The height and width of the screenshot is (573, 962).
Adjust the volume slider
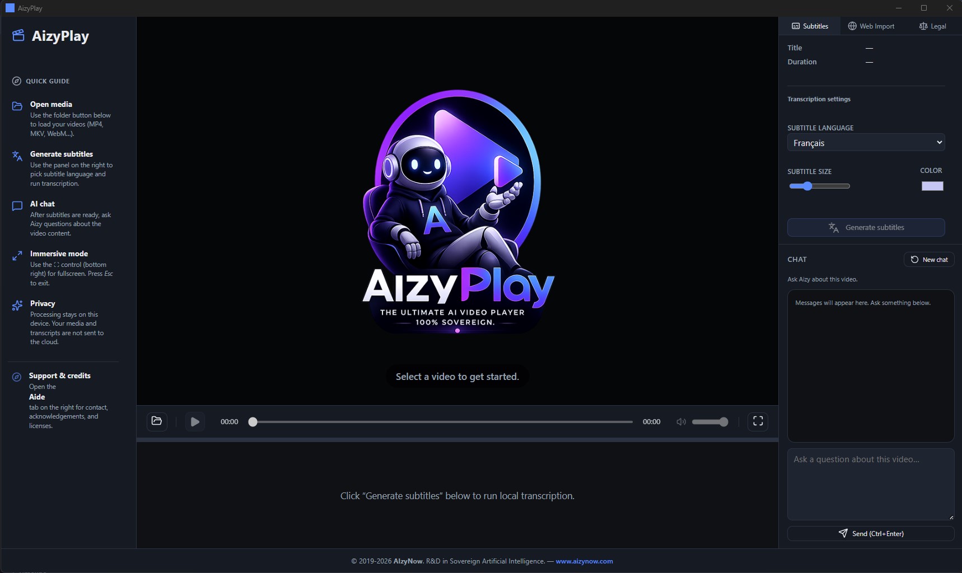pos(710,422)
